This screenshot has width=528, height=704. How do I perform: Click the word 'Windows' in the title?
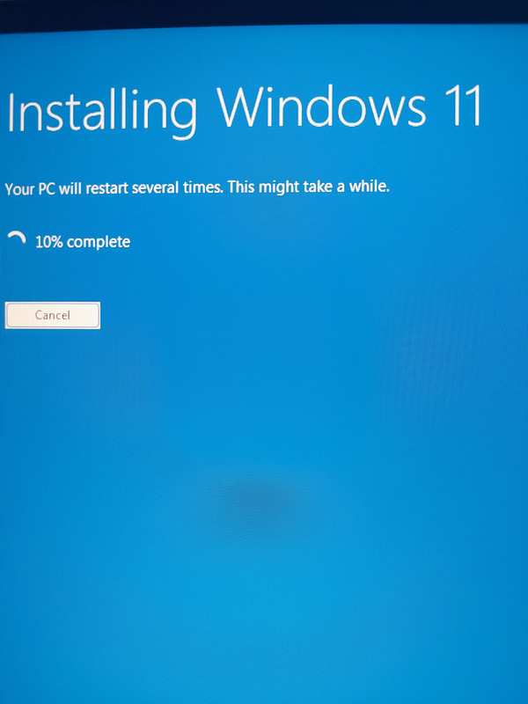tap(321, 106)
